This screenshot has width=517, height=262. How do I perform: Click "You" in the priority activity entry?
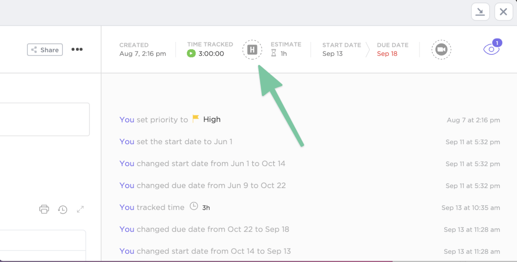coord(127,120)
